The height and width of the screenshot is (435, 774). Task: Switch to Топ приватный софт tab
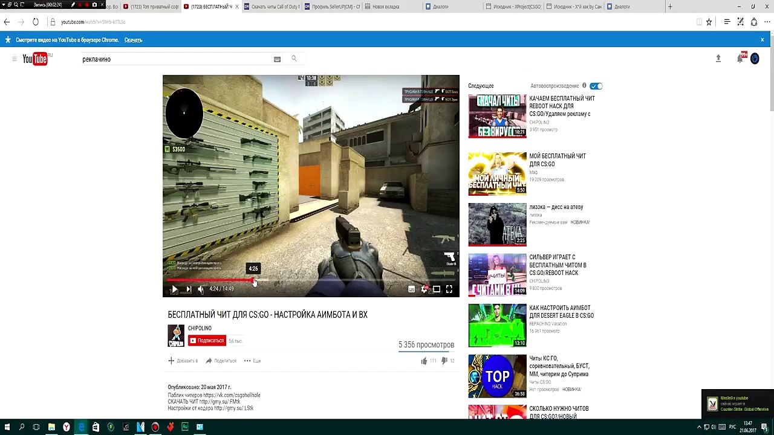pyautogui.click(x=150, y=7)
